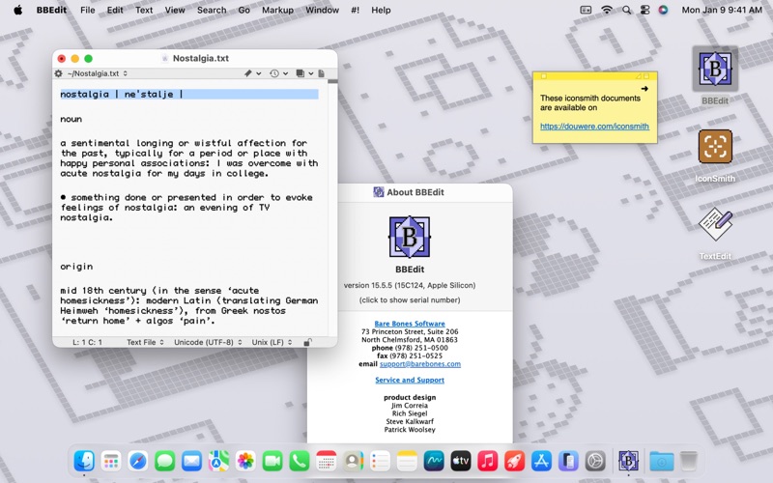Expand the ~/Nostalgia.txt path popup
The image size is (773, 483).
[x=98, y=73]
